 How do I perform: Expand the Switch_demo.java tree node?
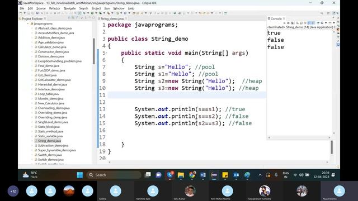[32, 155]
